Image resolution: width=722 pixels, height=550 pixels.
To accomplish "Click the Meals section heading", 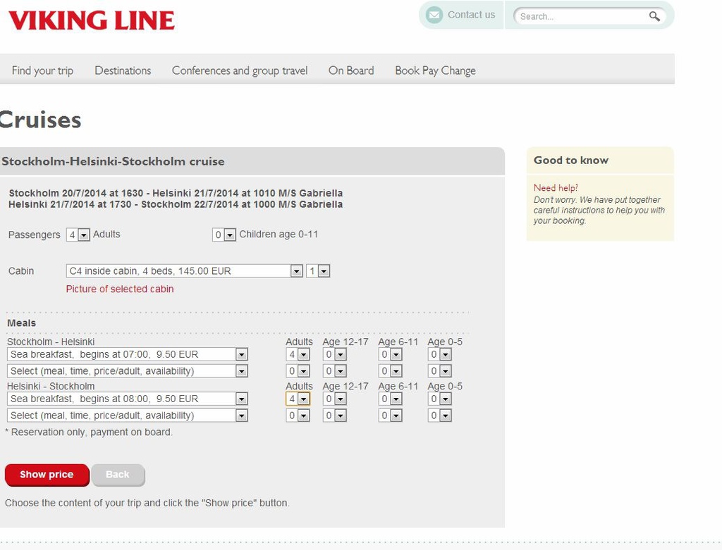I will [x=22, y=323].
